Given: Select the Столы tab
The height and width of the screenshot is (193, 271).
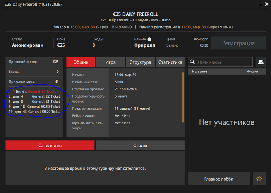Looking at the screenshot, I should (x=140, y=145).
